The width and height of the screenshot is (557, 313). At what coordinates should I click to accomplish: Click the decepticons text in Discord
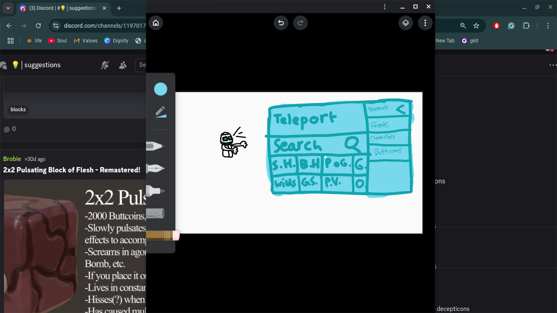[453, 309]
